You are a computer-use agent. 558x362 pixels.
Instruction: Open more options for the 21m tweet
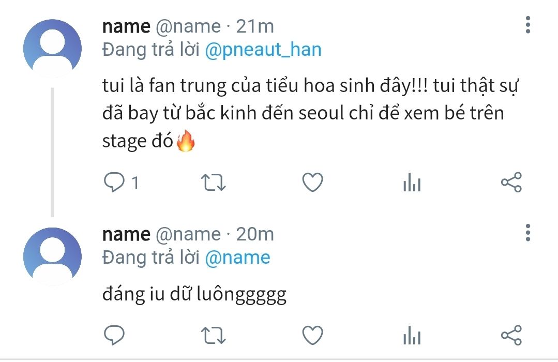[527, 25]
